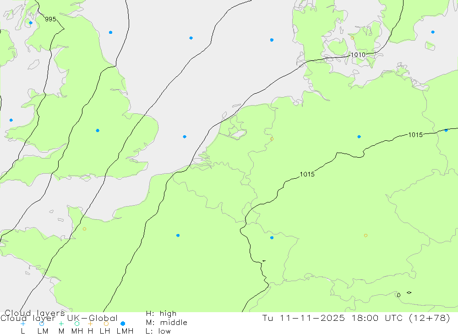Select the blue marker west of Wales
The width and height of the screenshot is (458, 335).
[x=11, y=120]
